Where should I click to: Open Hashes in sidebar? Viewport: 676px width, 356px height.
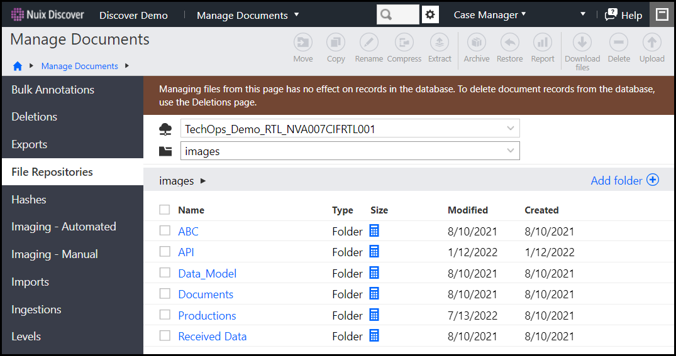pyautogui.click(x=72, y=199)
